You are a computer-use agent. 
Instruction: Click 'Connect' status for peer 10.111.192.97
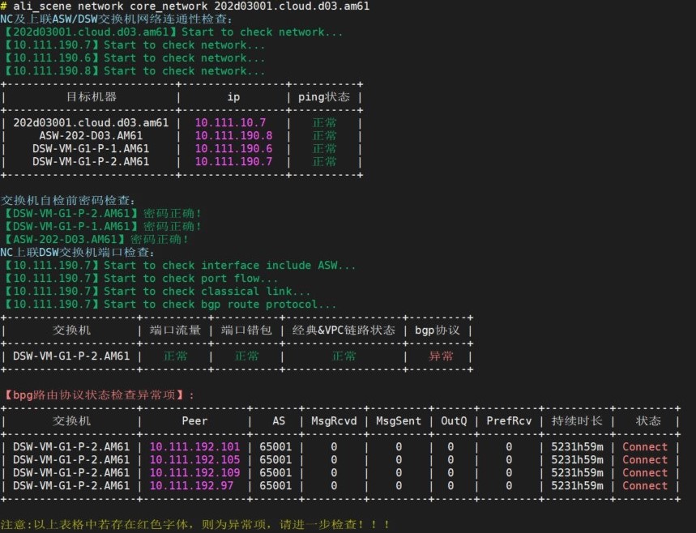(x=645, y=485)
